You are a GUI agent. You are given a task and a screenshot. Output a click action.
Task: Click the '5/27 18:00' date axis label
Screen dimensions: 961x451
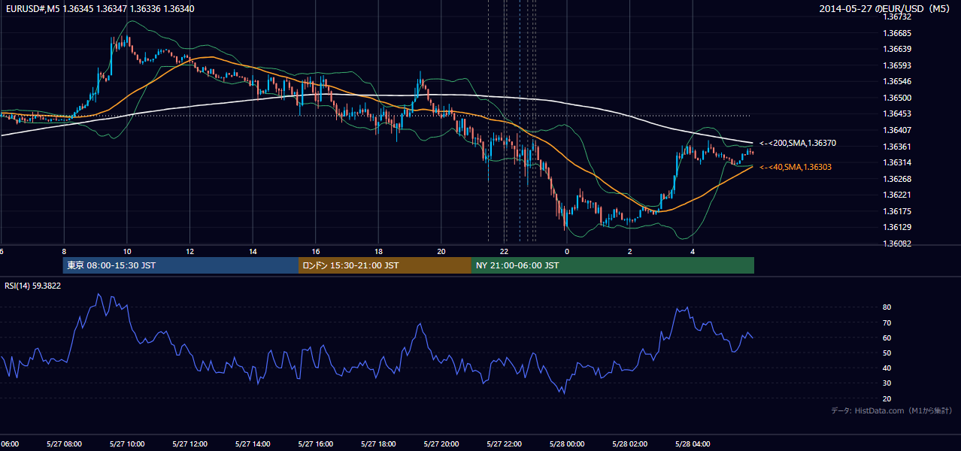377,444
